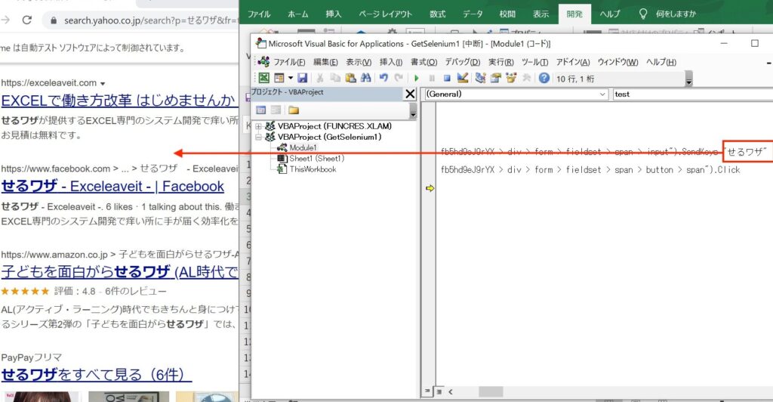Toggle Folders view in Project panel
773x402 pixels.
point(294,110)
